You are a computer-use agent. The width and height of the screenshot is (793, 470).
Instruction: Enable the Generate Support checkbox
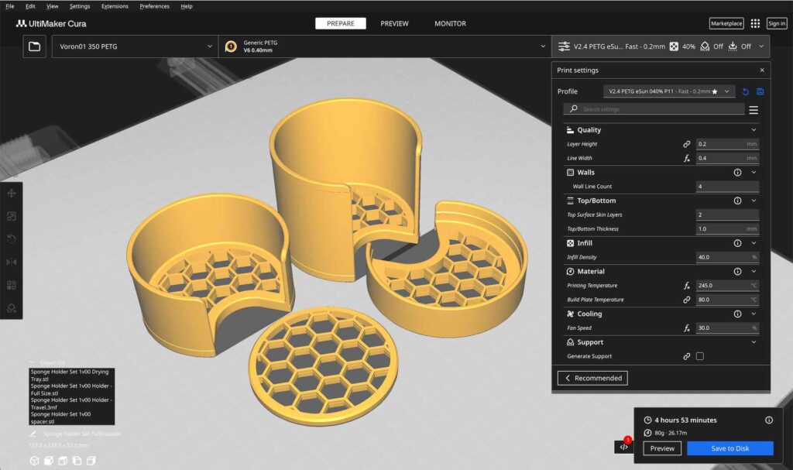pos(700,356)
